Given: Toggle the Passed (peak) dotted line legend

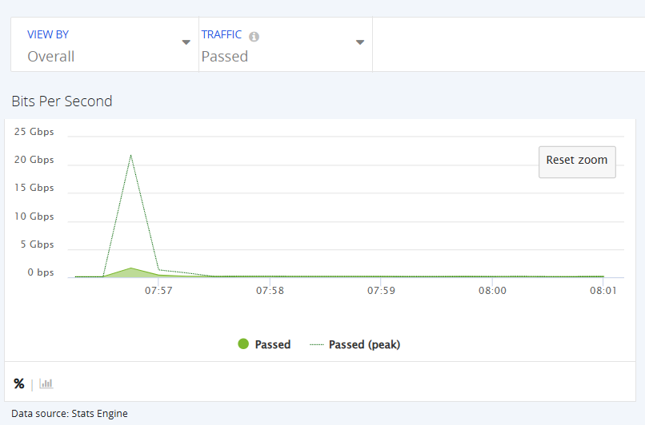Looking at the screenshot, I should pos(355,344).
